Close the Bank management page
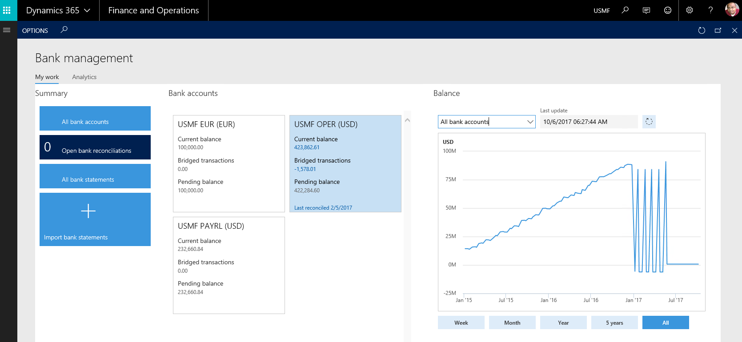Viewport: 742px width, 342px height. [x=734, y=30]
